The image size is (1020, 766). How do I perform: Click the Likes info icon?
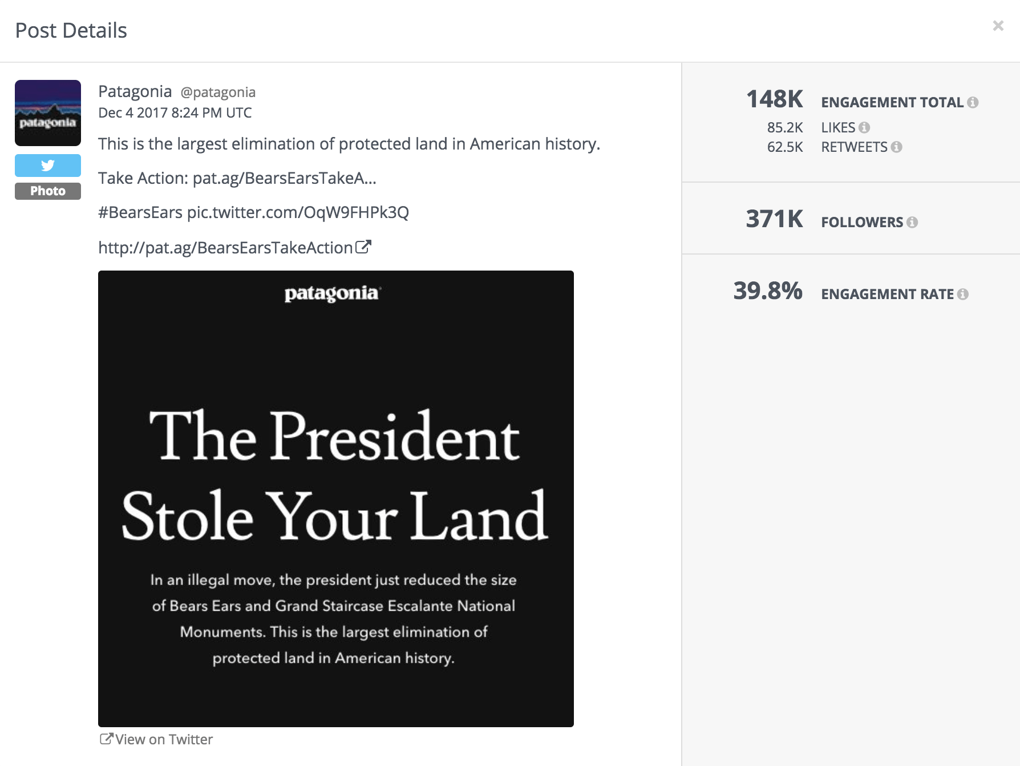864,127
